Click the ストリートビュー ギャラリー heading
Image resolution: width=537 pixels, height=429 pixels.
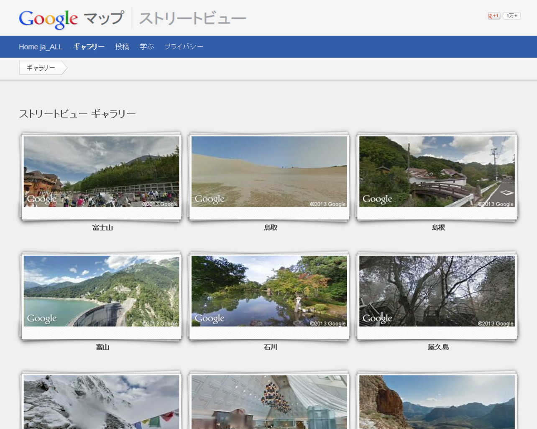point(77,114)
